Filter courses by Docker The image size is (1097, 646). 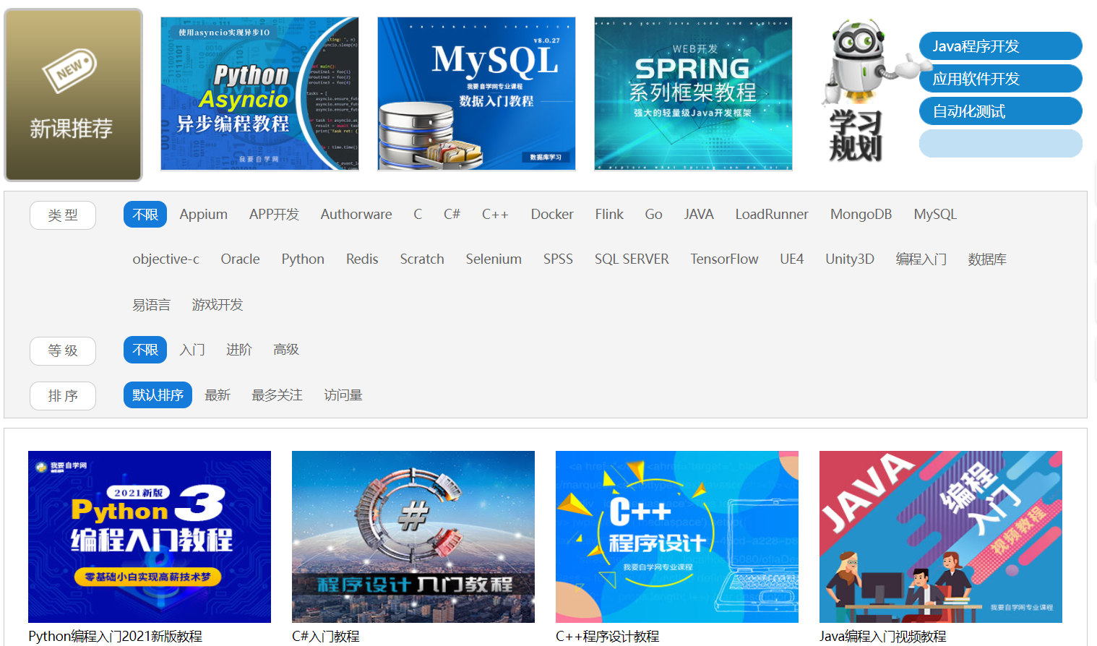tap(552, 215)
